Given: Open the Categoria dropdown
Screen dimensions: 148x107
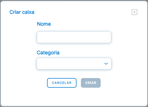Looking at the screenshot, I should click(x=74, y=64).
